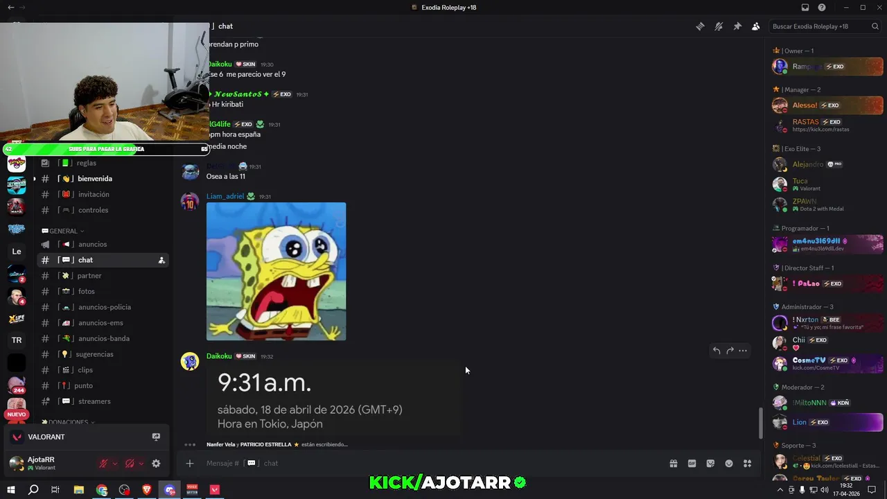887x499 pixels.
Task: Click member Alejandro in Exo Elite
Action: [827, 164]
